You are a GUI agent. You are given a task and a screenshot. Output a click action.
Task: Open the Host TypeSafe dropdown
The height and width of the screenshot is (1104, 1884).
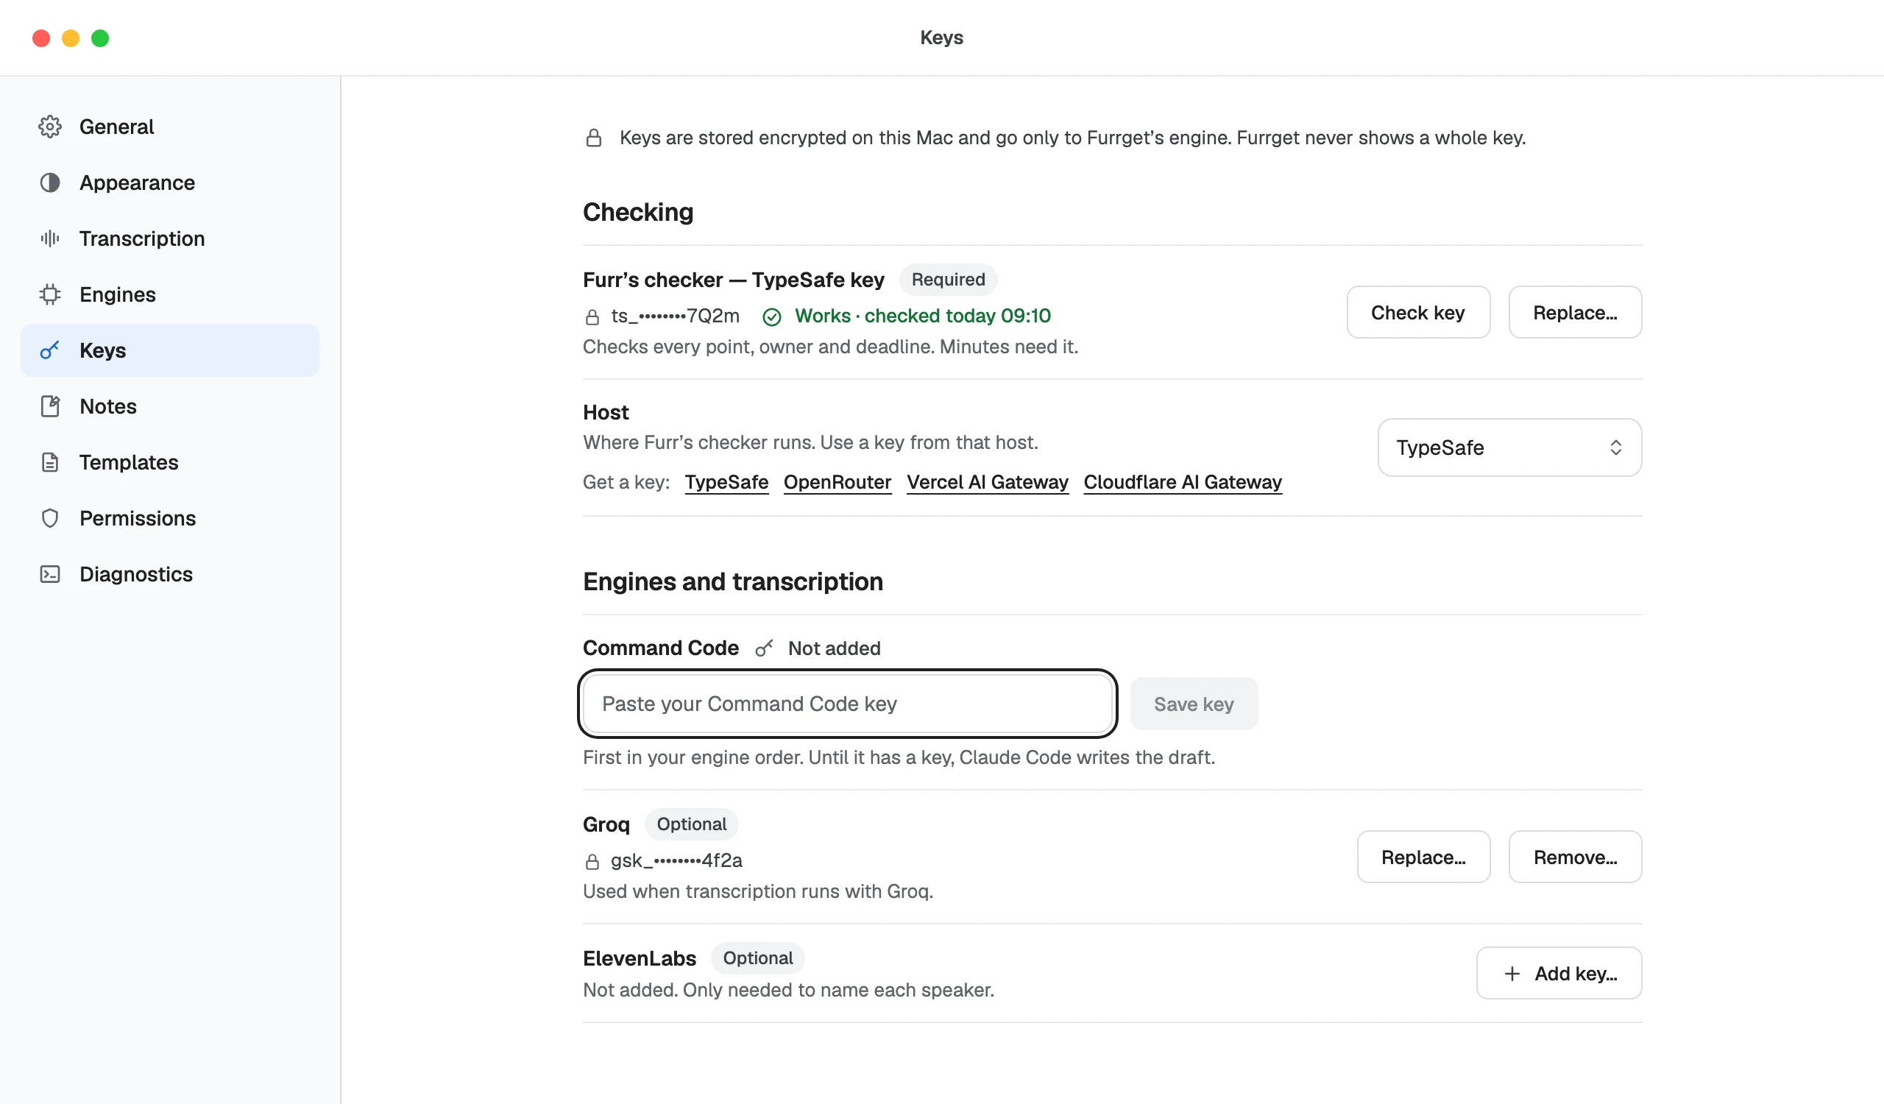click(1509, 447)
